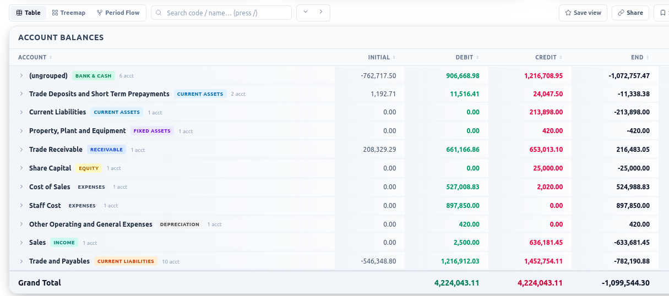The image size is (669, 296).
Task: Focus the Search code / name input field
Action: click(221, 13)
